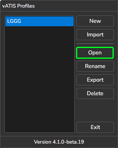The image size is (118, 148).
Task: Click the Version 4.1.0-beta.19 label
Action: (59, 142)
